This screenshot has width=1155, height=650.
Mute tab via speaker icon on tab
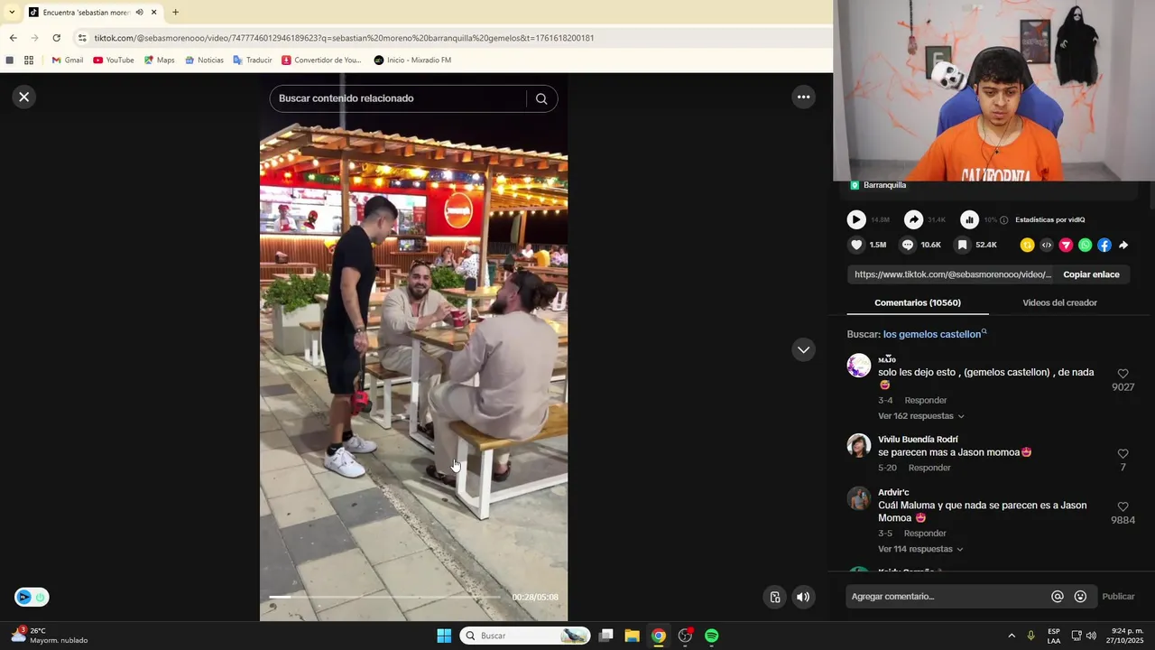(x=139, y=13)
